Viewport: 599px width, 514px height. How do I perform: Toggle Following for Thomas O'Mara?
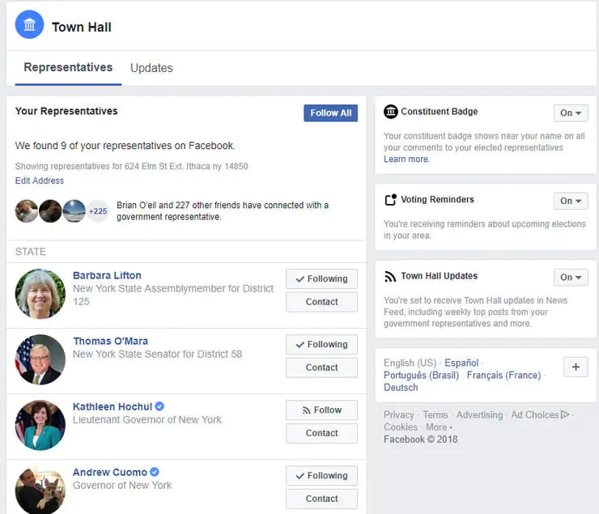pos(321,345)
